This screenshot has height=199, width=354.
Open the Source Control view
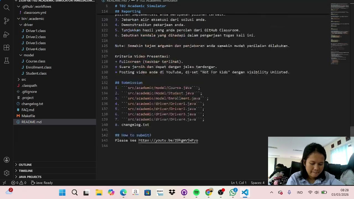pos(7,21)
